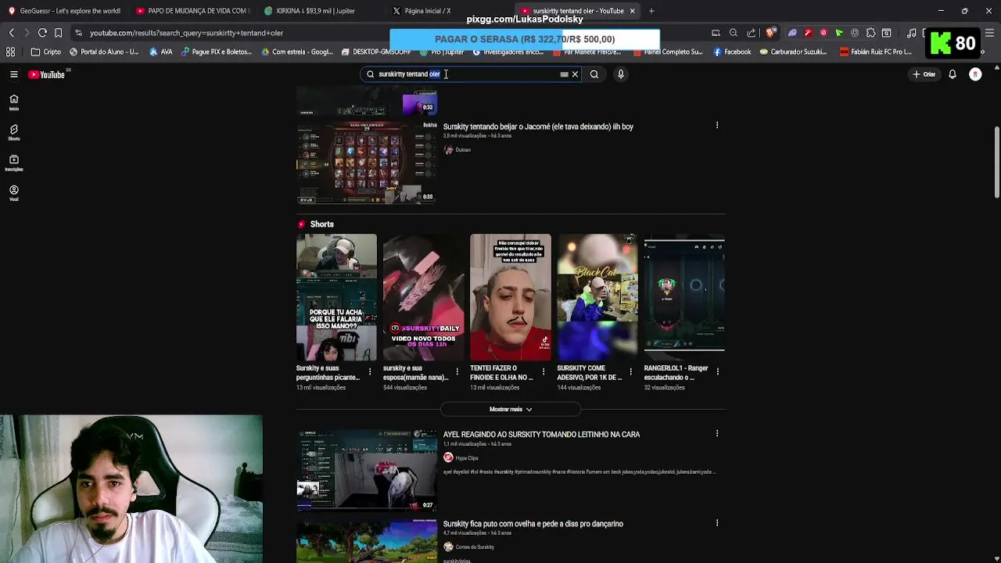
Task: Start voice search with the microphone
Action: 621,74
